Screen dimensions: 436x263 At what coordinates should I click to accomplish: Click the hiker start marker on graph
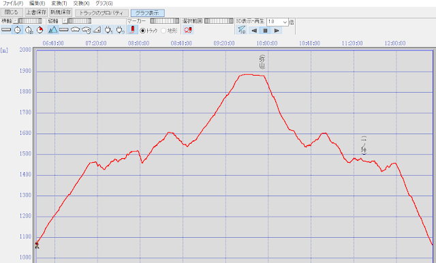pos(37,245)
